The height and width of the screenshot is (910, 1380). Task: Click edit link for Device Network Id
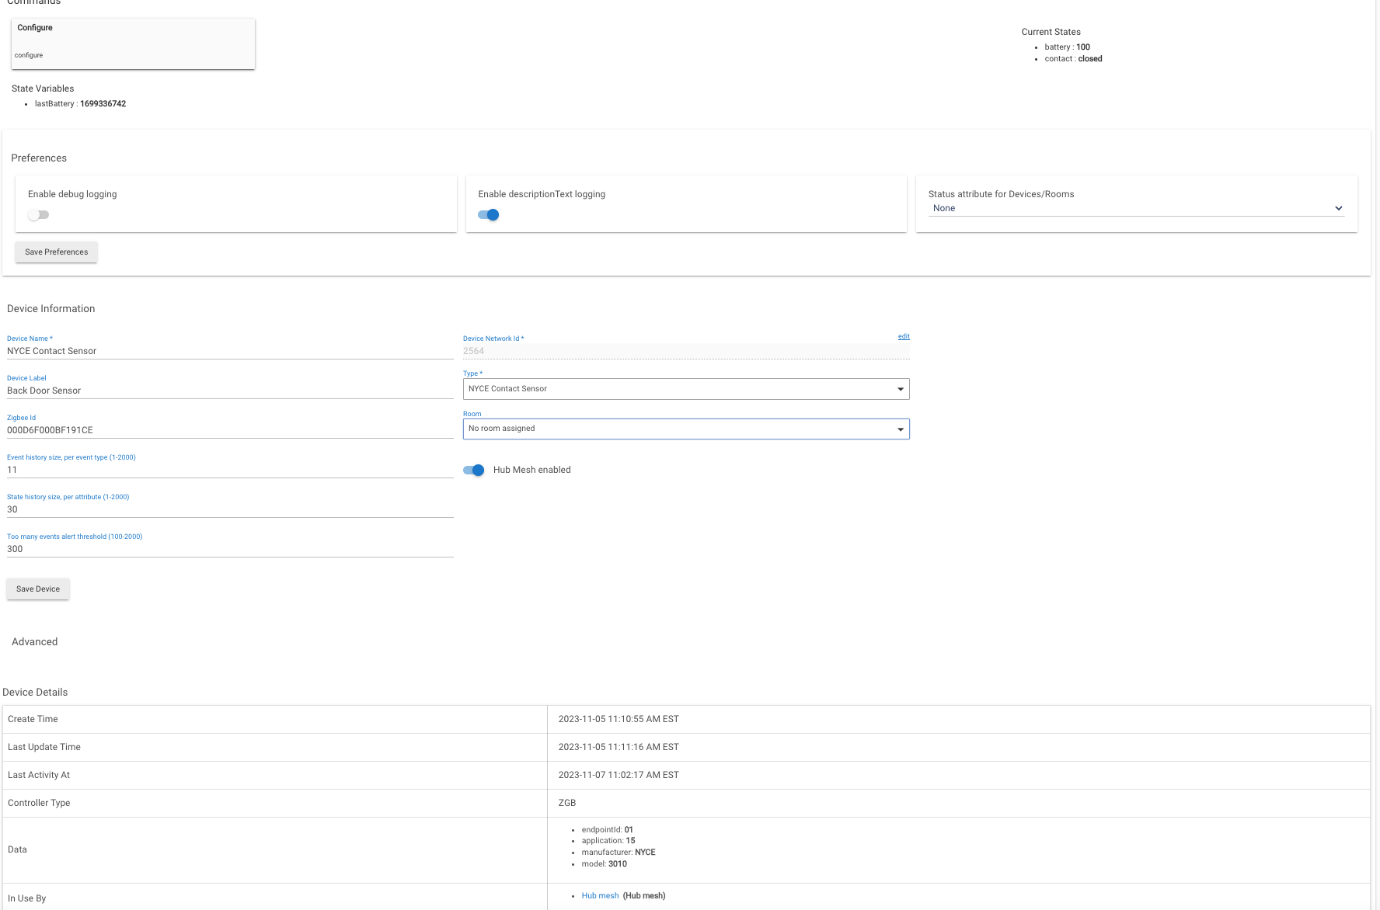click(904, 336)
